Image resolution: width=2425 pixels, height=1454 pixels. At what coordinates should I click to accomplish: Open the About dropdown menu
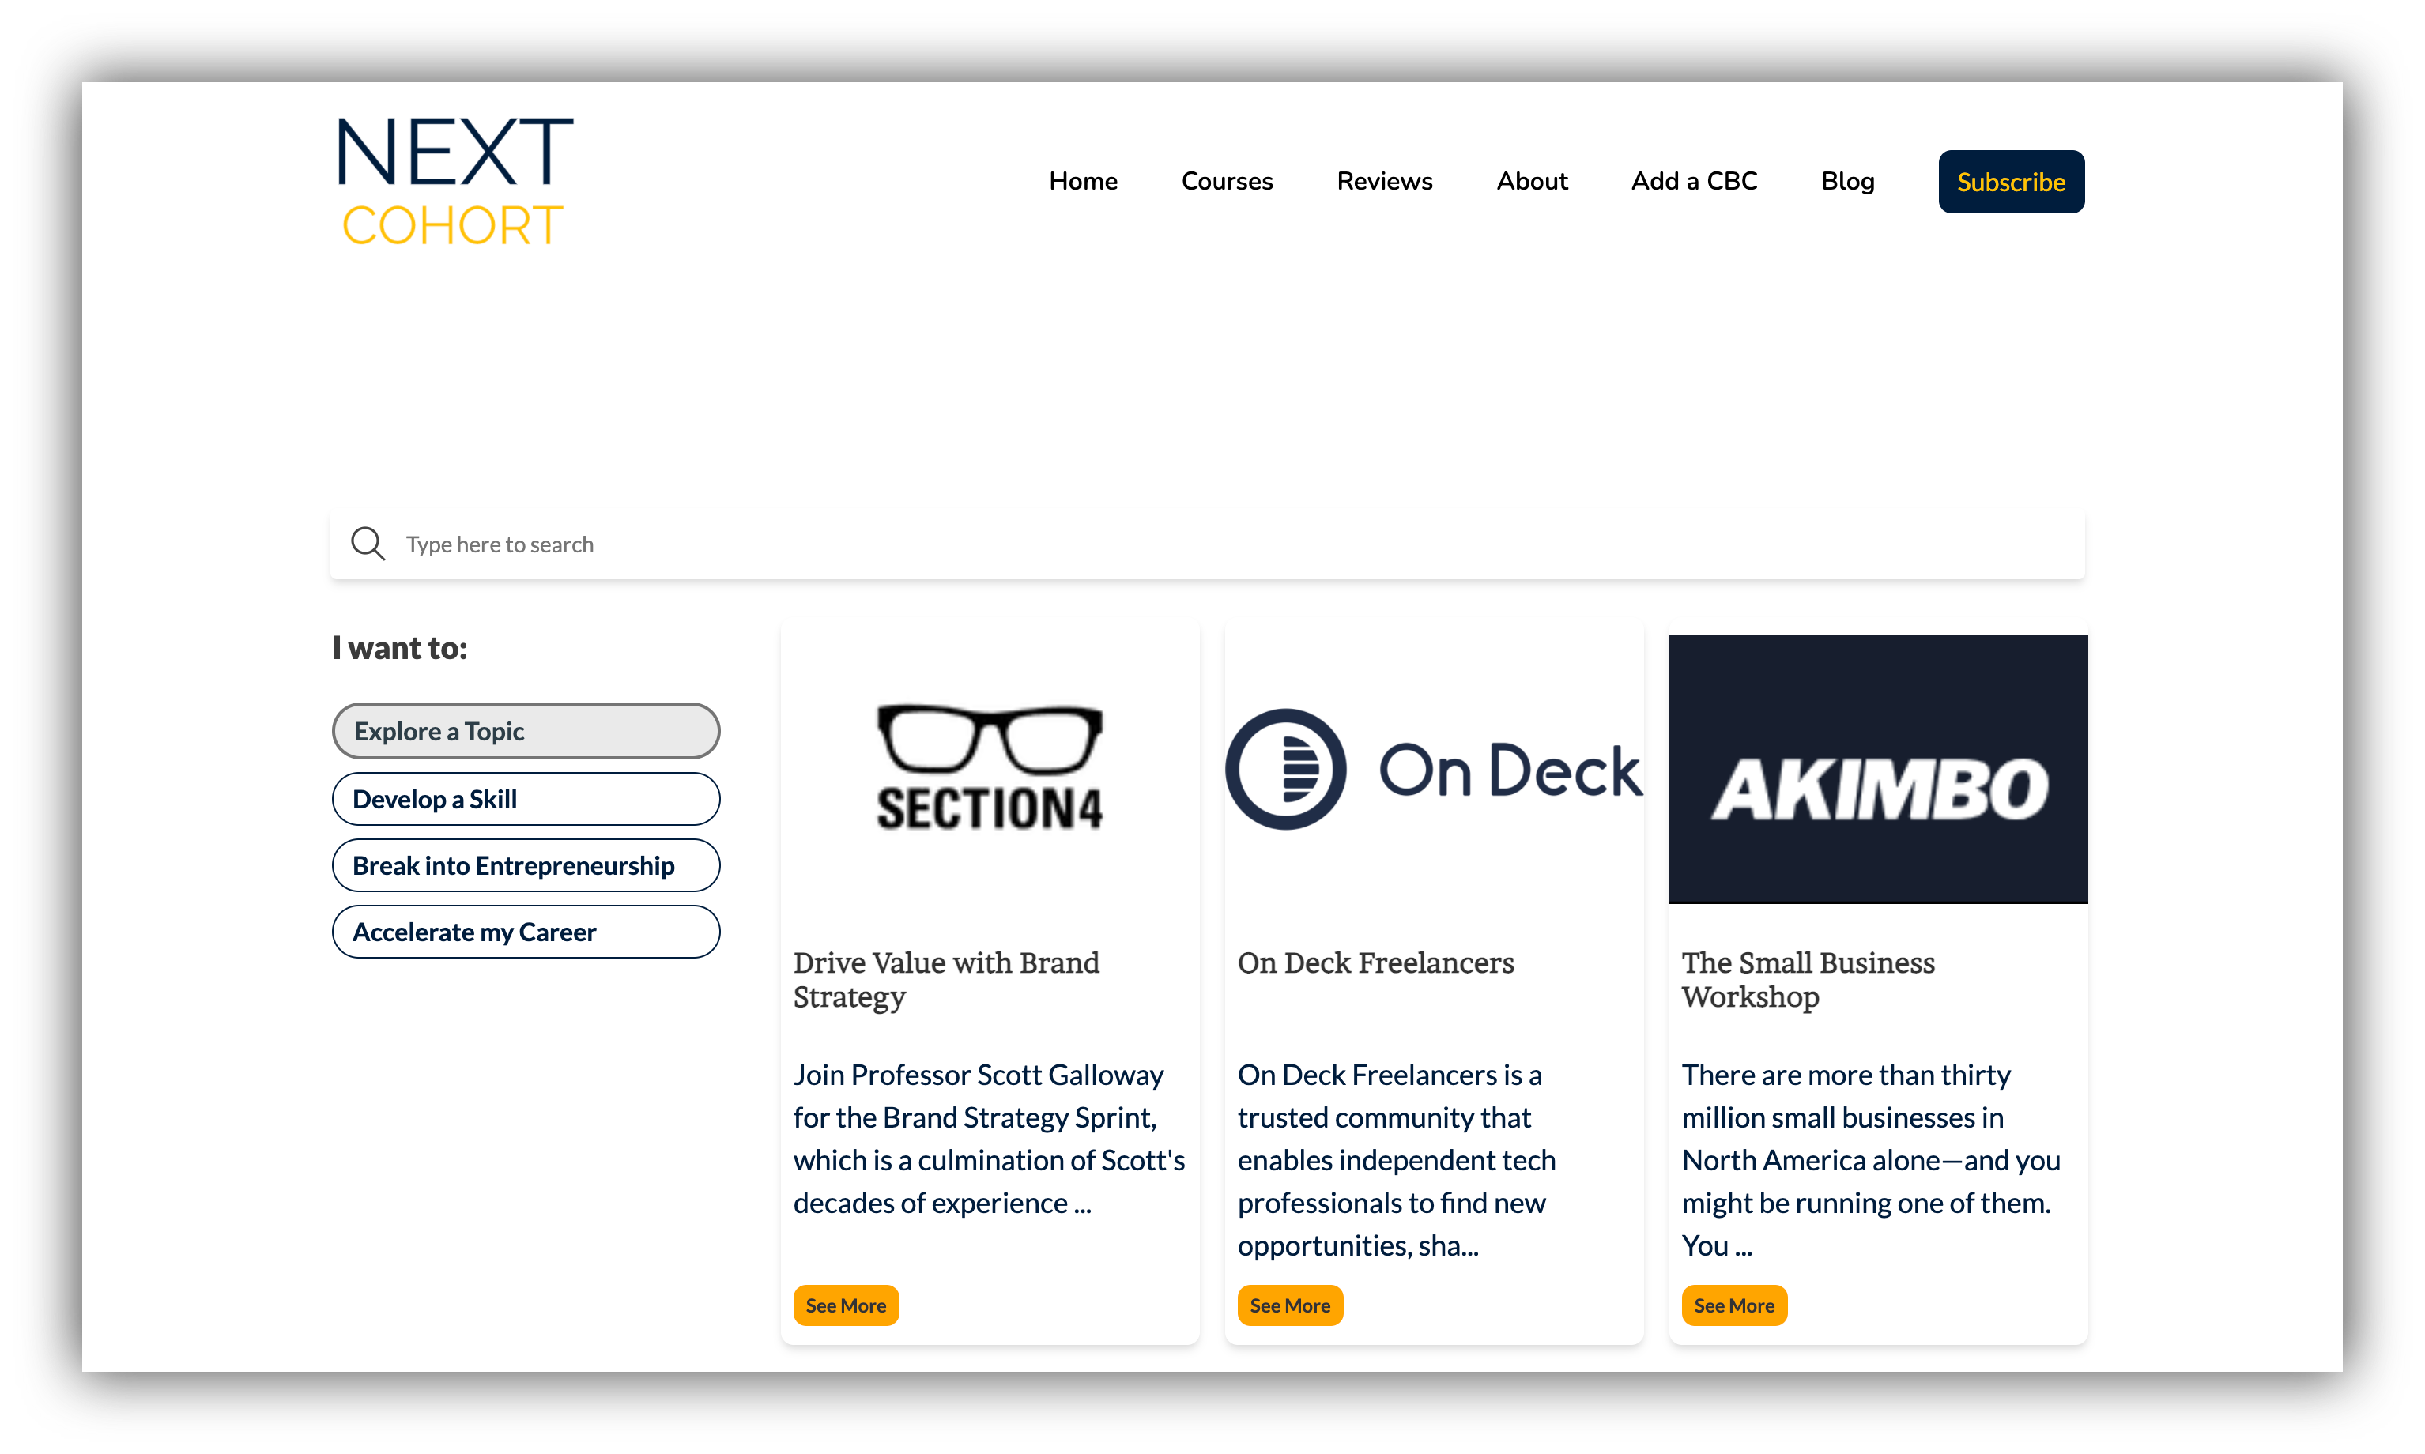[x=1532, y=182]
